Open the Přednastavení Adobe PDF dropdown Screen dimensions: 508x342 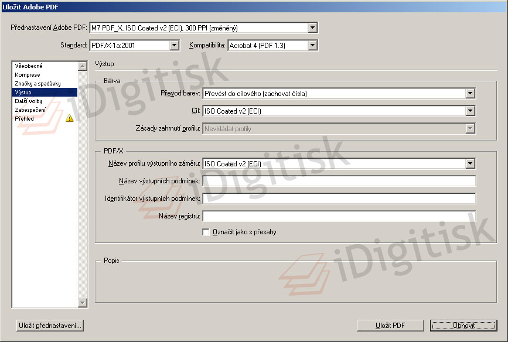click(x=203, y=28)
